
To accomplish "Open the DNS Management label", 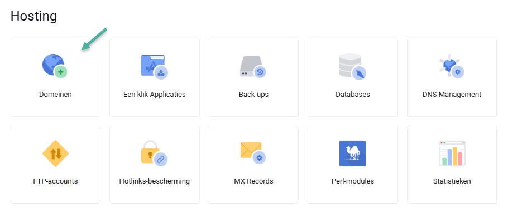I will tap(452, 95).
